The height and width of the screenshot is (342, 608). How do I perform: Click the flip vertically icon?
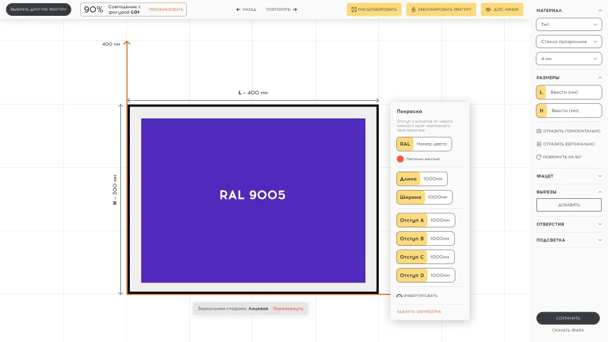pos(538,144)
